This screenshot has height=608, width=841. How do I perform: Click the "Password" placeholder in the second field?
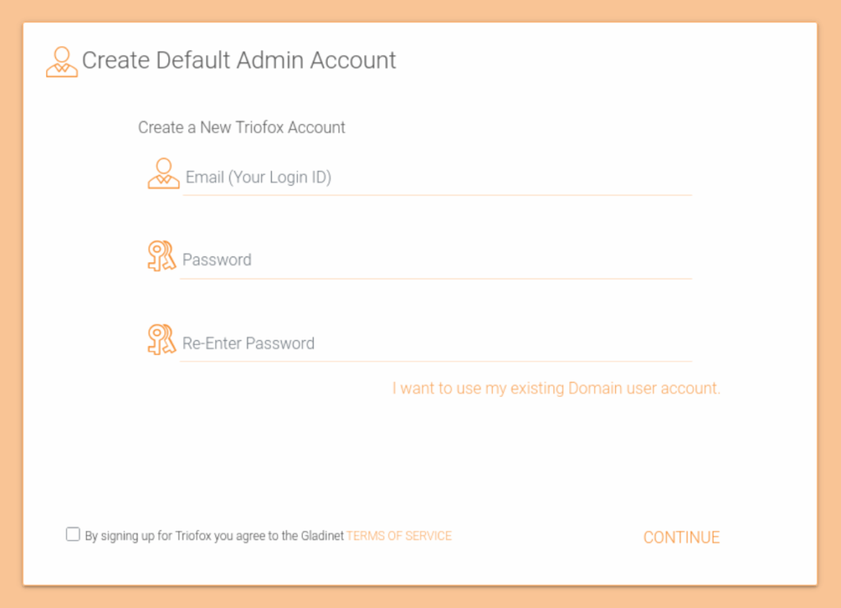pyautogui.click(x=217, y=260)
